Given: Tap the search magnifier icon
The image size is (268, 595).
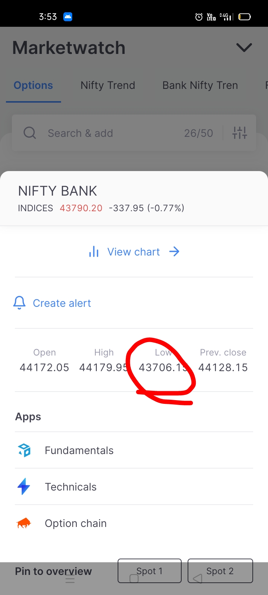Looking at the screenshot, I should pyautogui.click(x=30, y=133).
